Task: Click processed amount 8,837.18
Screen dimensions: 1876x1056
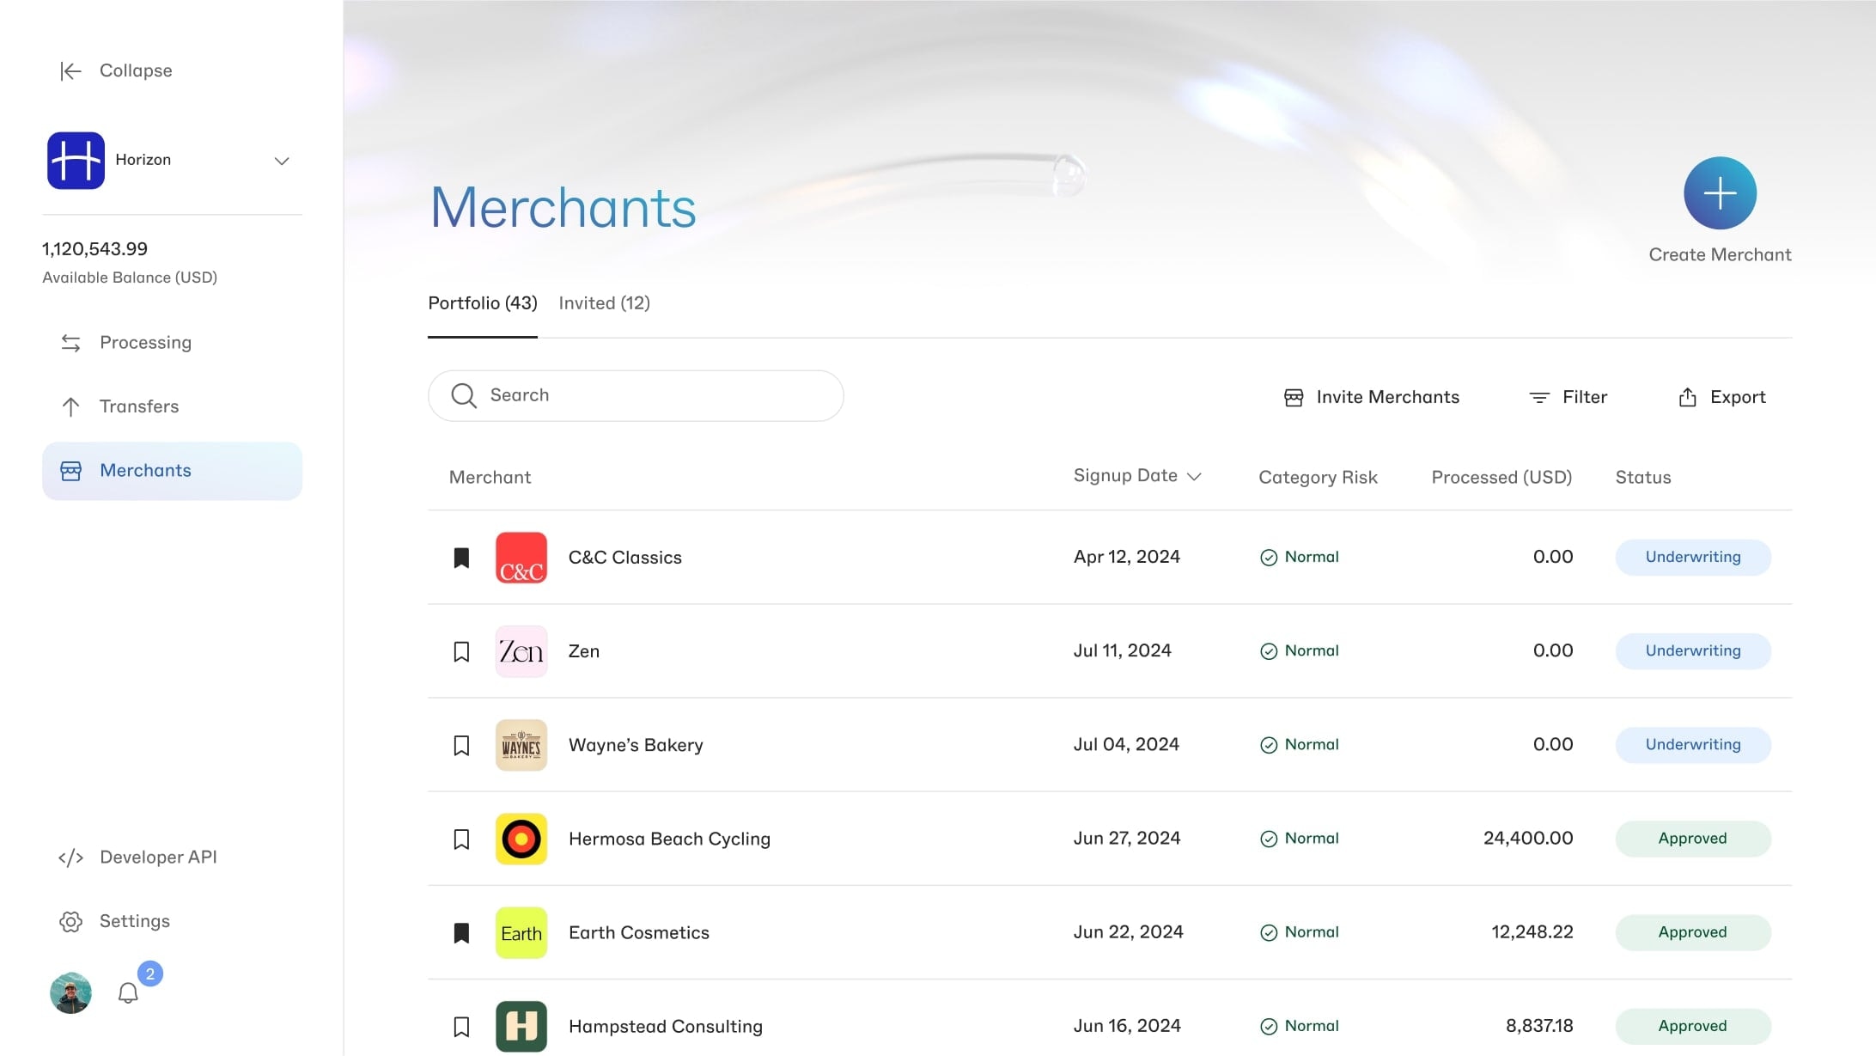Action: [1539, 1025]
